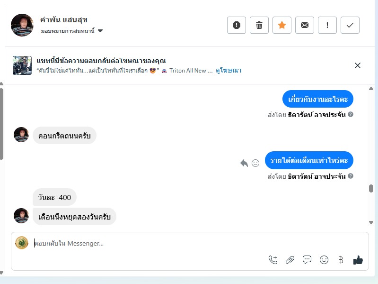Click the baht payment request icon

341,259
